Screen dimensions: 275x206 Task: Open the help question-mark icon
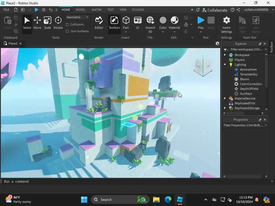[232, 10]
